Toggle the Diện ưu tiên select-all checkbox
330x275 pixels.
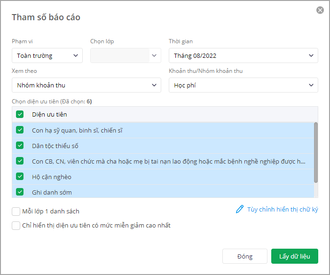click(20, 114)
